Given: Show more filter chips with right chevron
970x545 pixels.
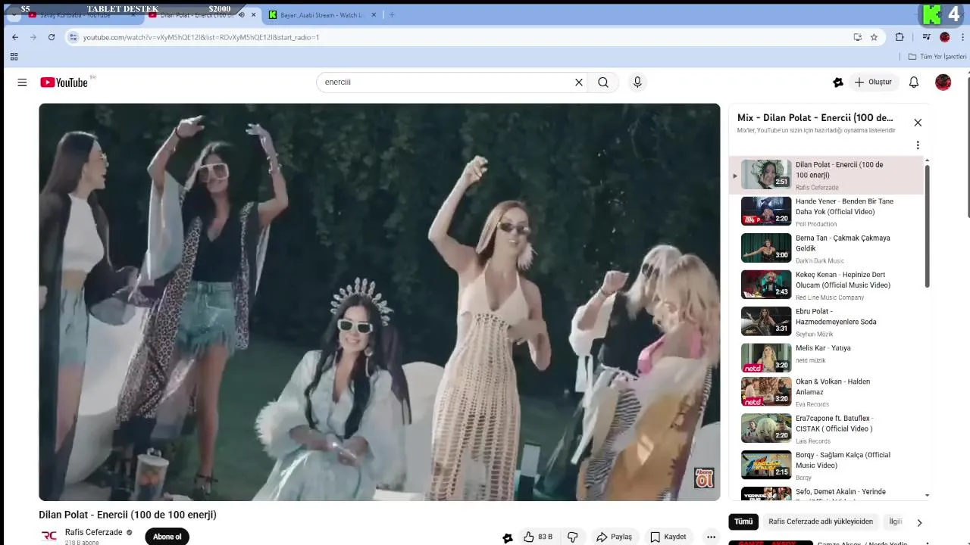Looking at the screenshot, I should [x=919, y=522].
